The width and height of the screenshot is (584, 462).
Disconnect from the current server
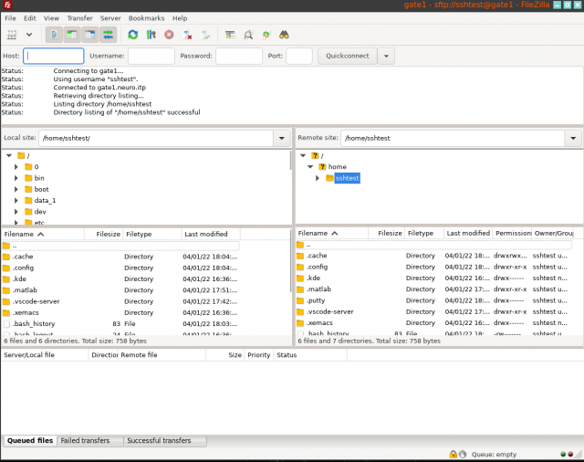(187, 35)
